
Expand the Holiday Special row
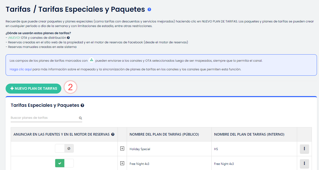tap(122, 149)
